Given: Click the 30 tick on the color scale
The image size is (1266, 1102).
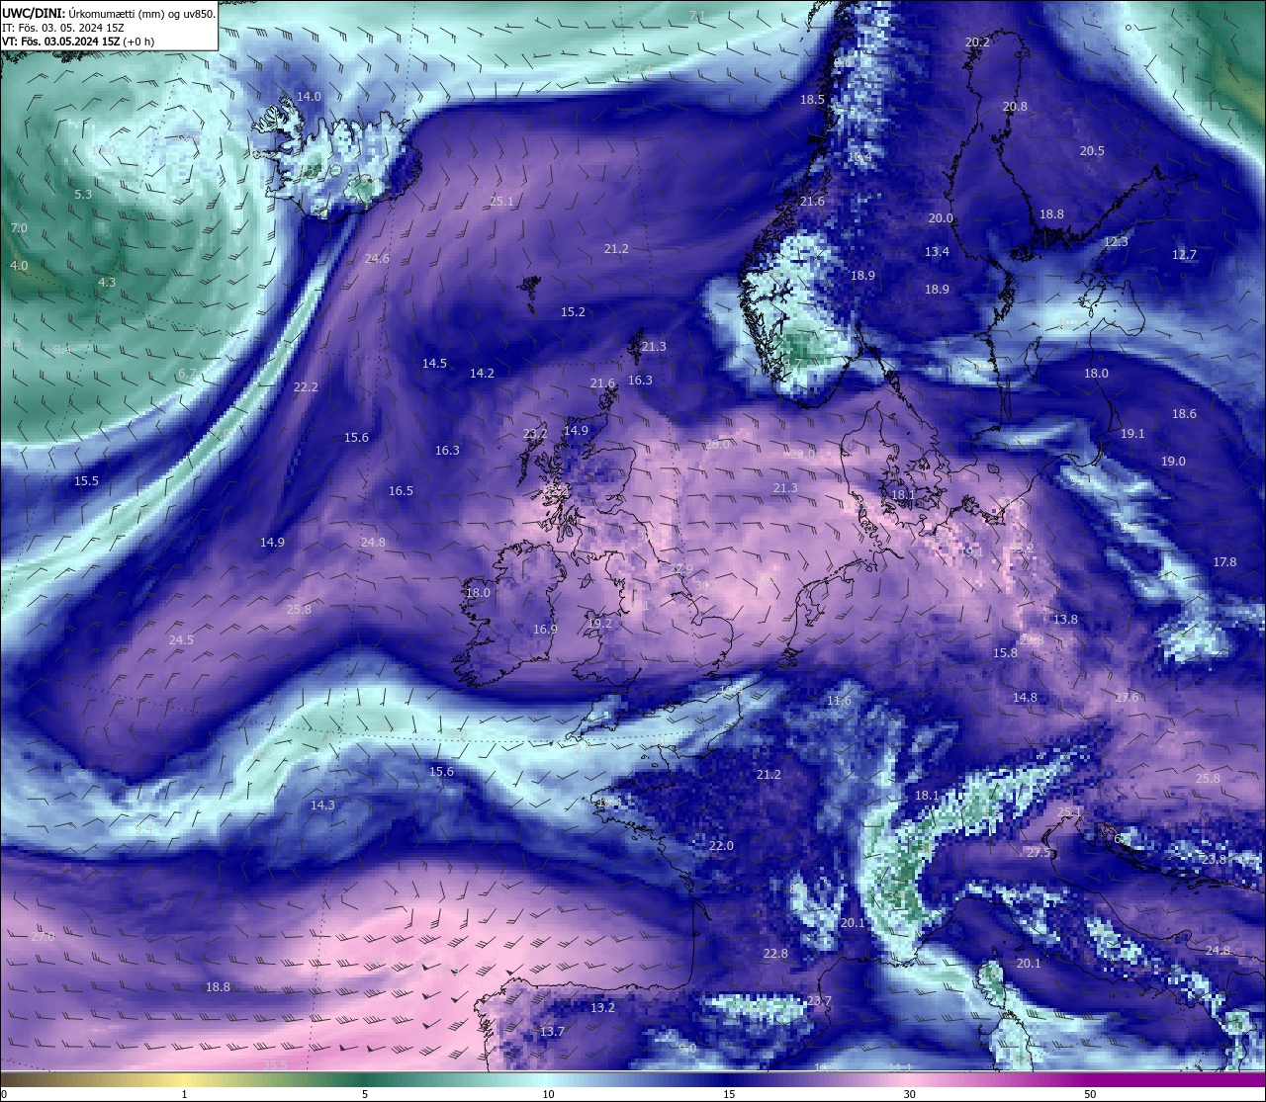Looking at the screenshot, I should [x=909, y=1094].
